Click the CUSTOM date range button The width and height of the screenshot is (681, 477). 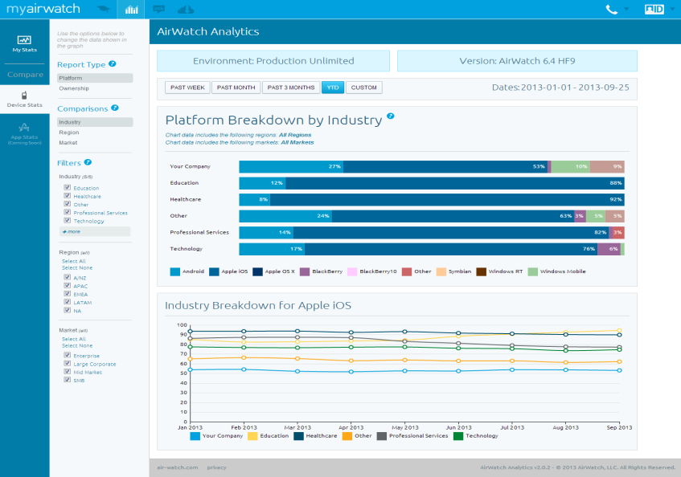point(364,88)
